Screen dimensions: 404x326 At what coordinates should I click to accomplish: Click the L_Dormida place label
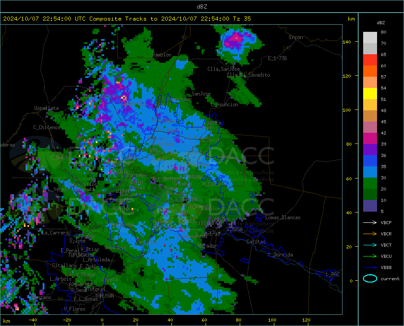(x=280, y=255)
